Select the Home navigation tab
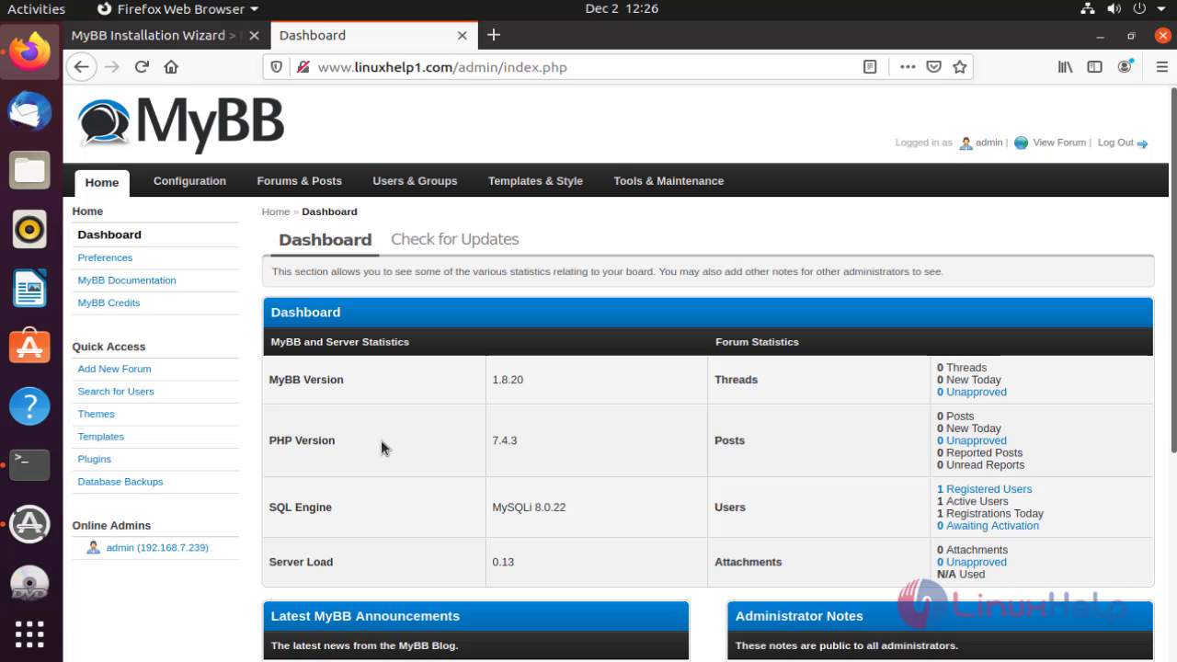 click(102, 182)
